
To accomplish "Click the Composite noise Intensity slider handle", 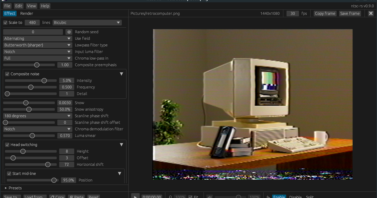I will click(x=44, y=80).
